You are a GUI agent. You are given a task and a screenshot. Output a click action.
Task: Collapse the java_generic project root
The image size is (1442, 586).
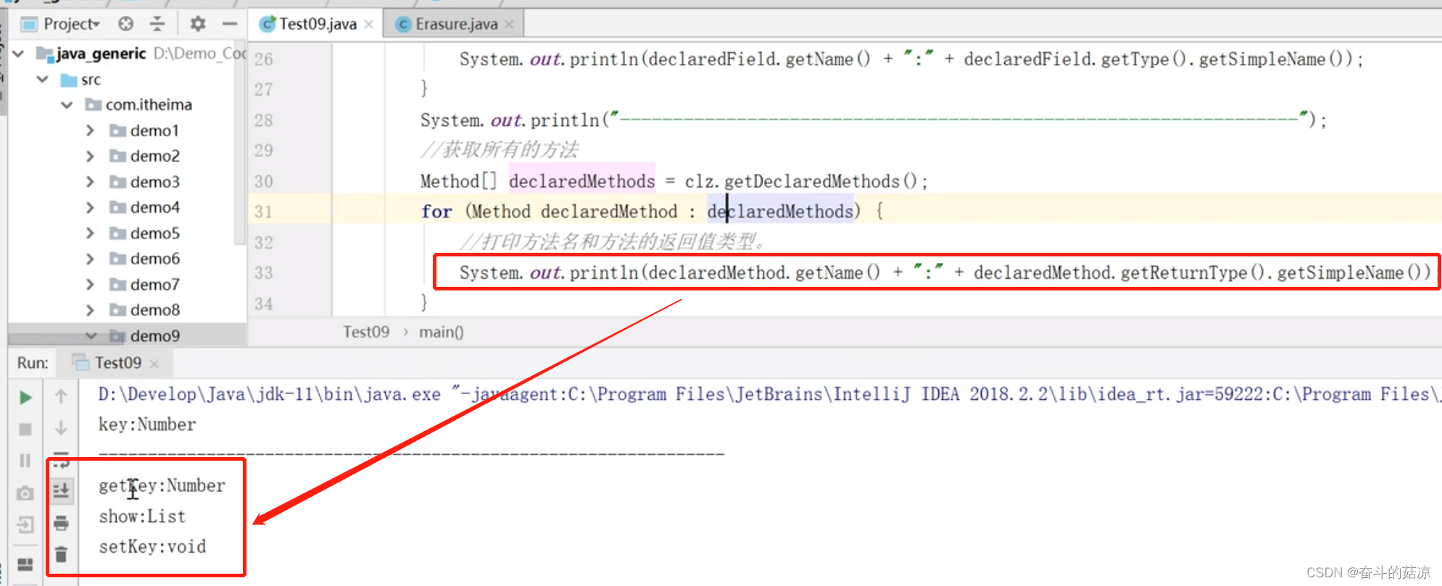click(20, 54)
